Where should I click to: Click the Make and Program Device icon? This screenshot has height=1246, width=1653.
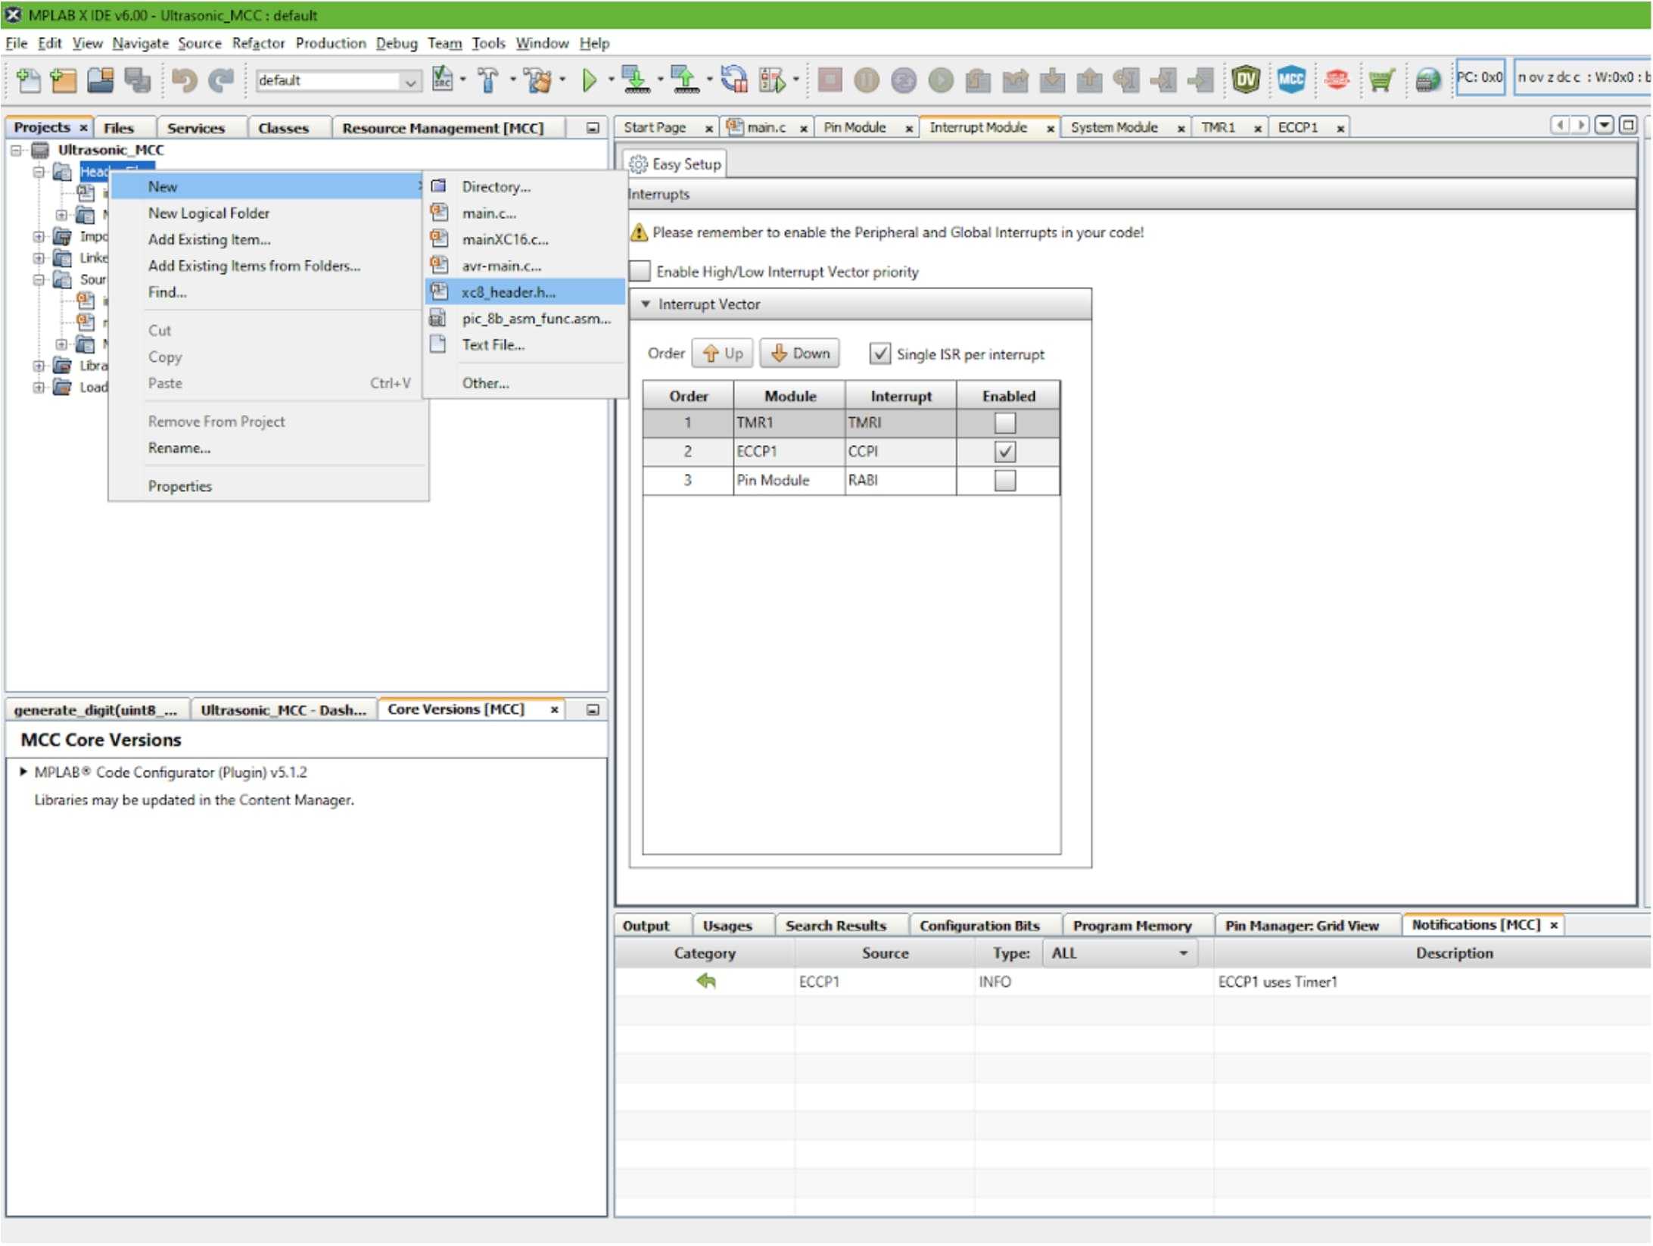[x=635, y=79]
